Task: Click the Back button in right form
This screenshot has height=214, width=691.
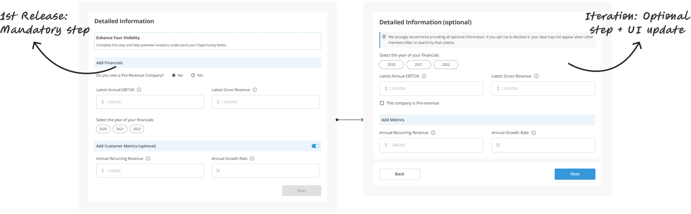Action: tap(400, 174)
